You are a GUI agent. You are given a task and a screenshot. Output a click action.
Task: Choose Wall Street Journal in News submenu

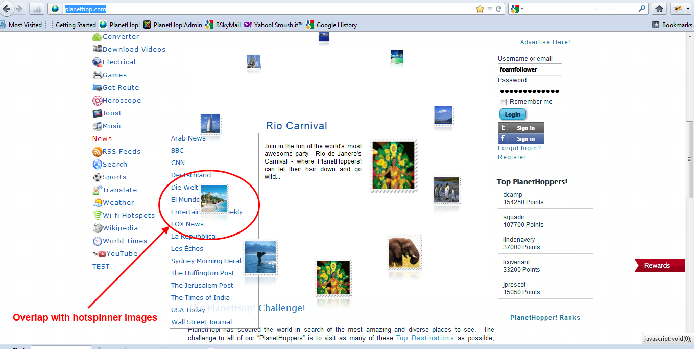click(201, 322)
